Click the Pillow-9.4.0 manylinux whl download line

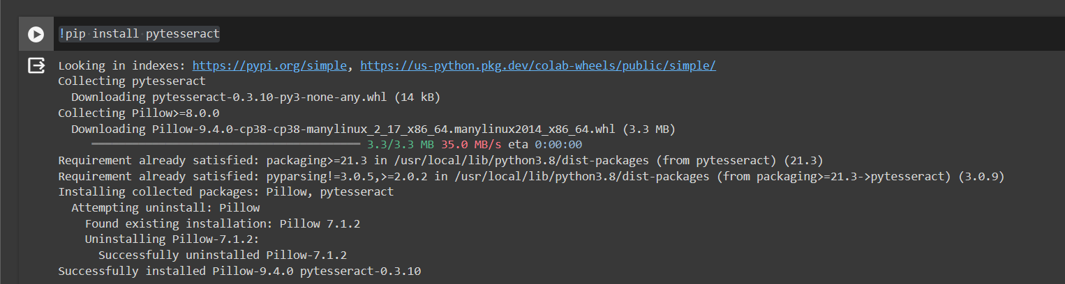click(x=373, y=129)
